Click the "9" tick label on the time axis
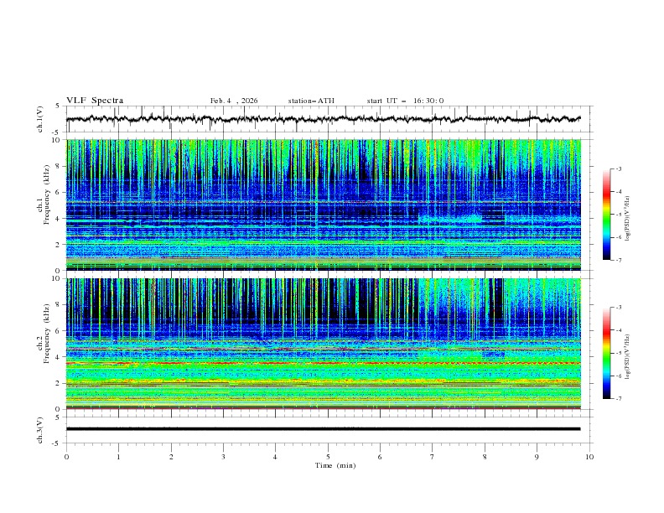Screen dimensions: 664x513 pyautogui.click(x=537, y=457)
